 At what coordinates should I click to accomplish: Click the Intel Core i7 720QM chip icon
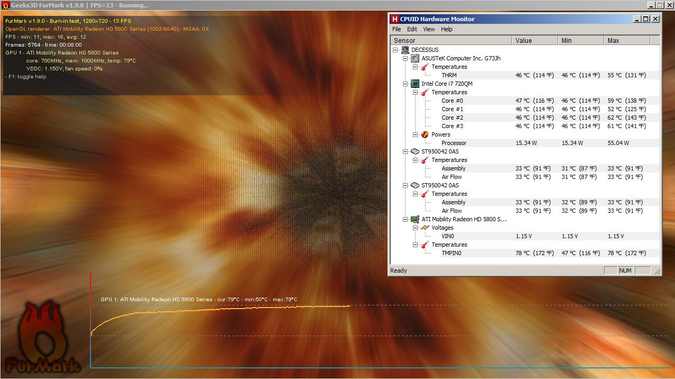pyautogui.click(x=416, y=84)
